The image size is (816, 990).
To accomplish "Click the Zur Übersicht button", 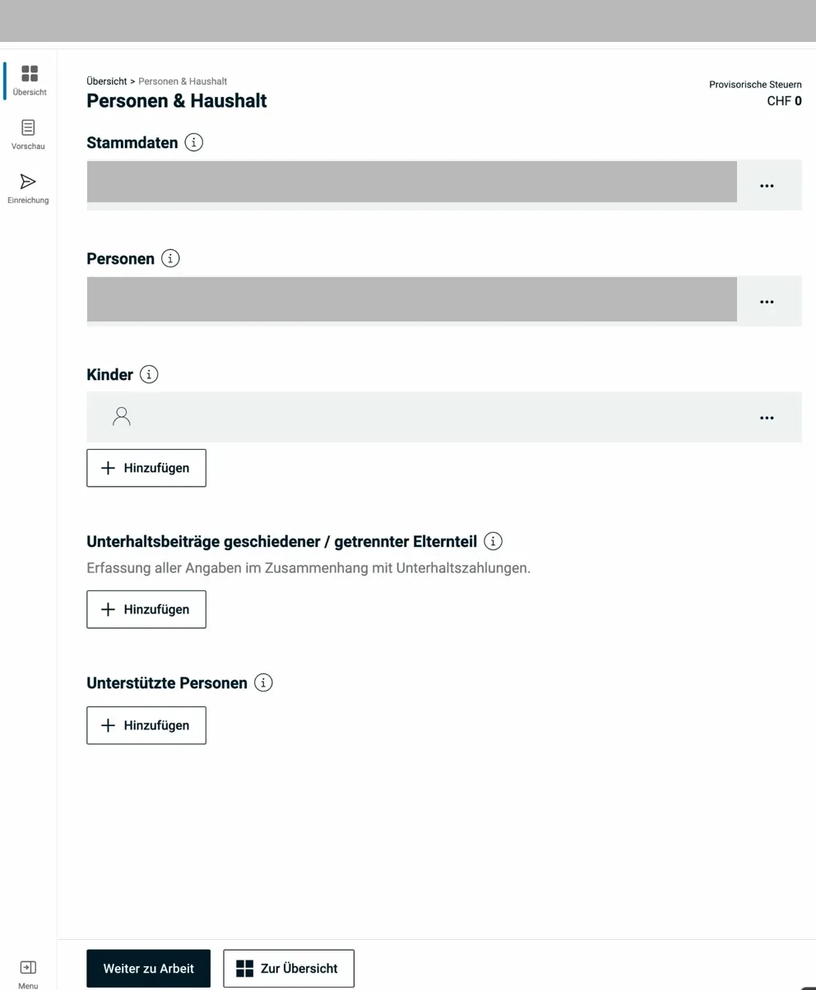I will (x=289, y=968).
